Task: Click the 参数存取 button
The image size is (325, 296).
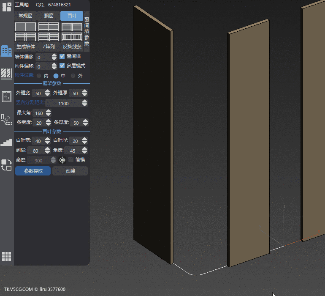Action: coord(33,171)
